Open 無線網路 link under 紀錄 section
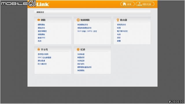Screen dimensions: 185x104 [x=81, y=70]
